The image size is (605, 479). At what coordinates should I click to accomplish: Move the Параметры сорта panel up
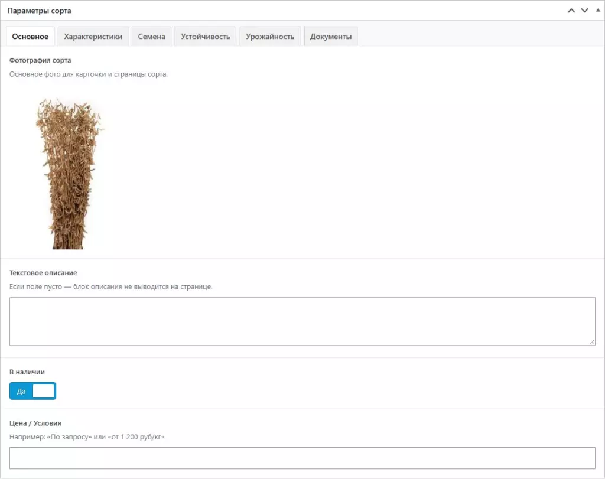click(x=571, y=11)
